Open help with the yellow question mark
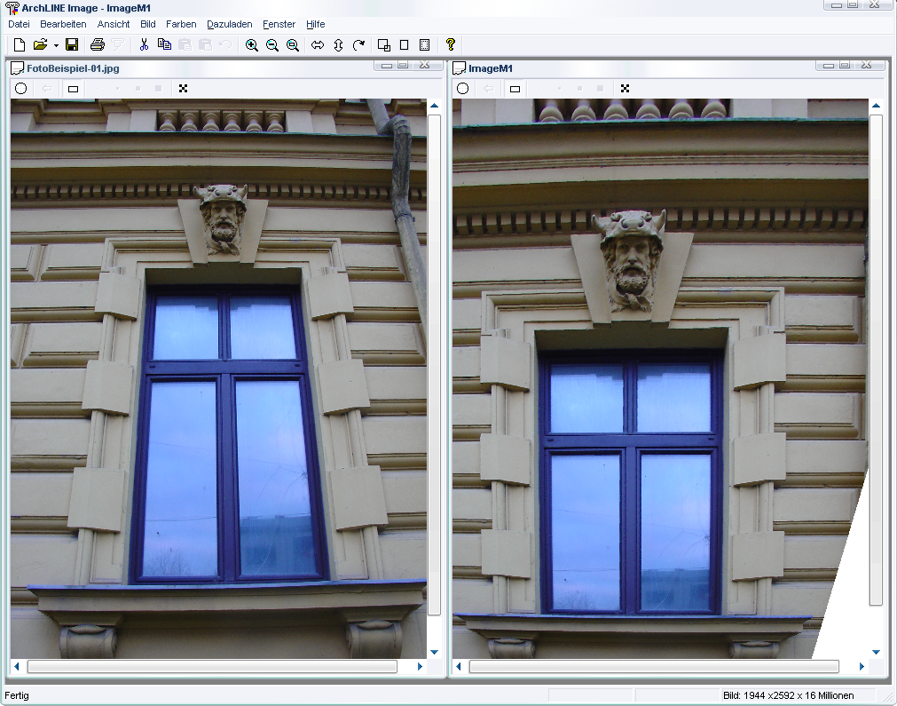The image size is (897, 706). pyautogui.click(x=450, y=44)
